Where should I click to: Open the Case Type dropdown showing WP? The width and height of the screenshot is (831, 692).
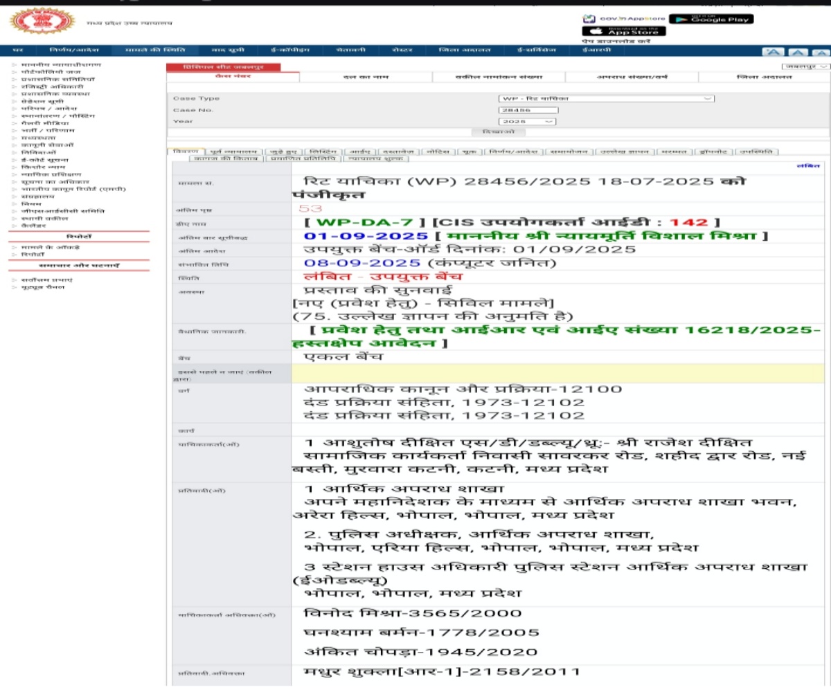tap(606, 99)
